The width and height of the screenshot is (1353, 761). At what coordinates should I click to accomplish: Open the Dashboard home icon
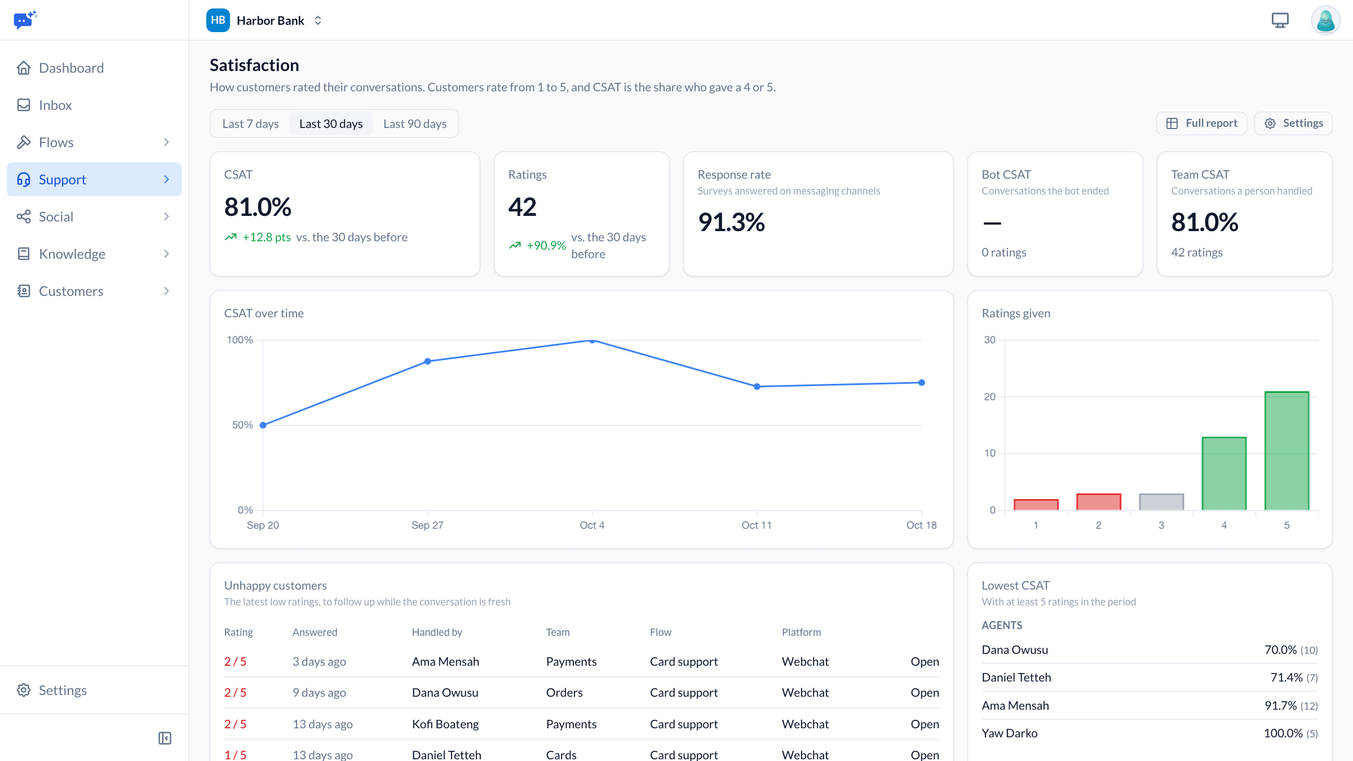point(24,68)
